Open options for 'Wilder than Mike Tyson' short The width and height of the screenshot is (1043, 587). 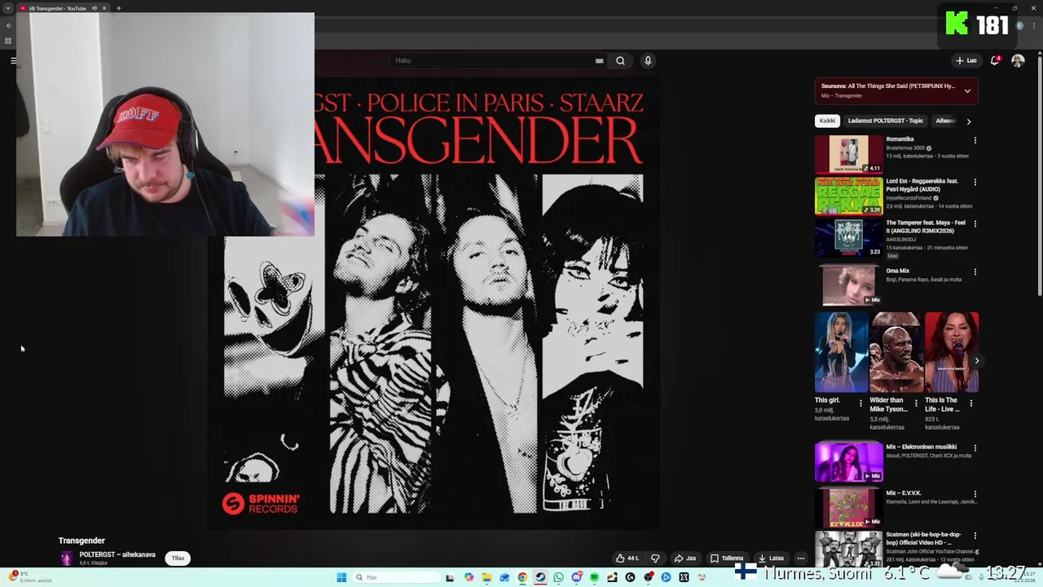pyautogui.click(x=916, y=403)
